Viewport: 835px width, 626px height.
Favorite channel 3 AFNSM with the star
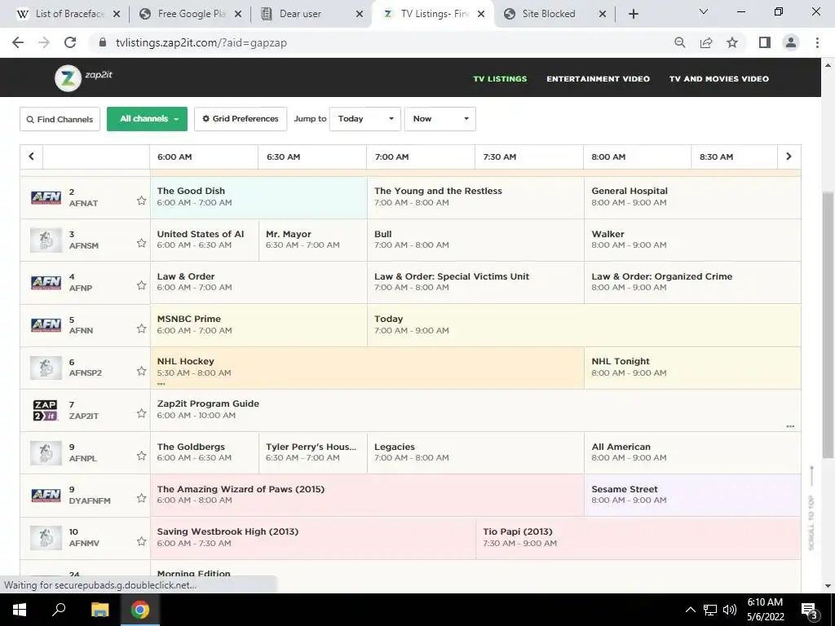pos(141,243)
